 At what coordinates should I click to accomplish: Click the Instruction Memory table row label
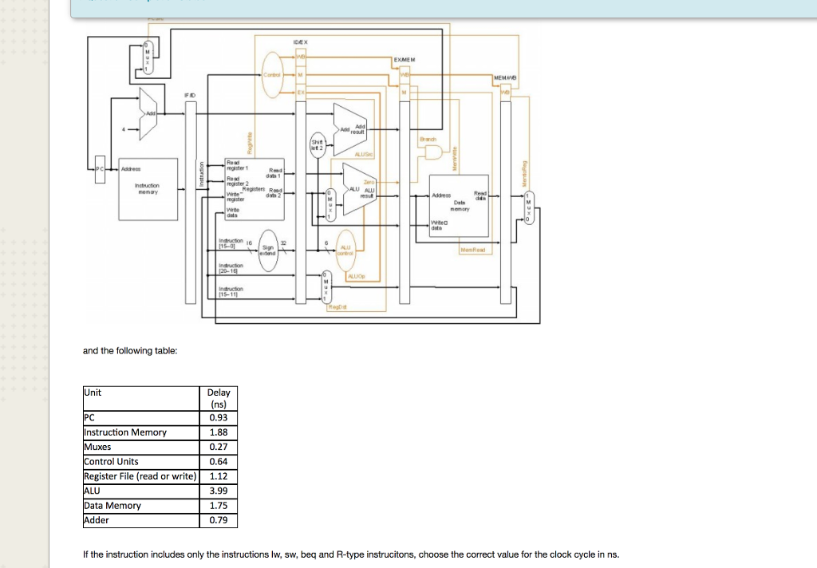click(125, 432)
